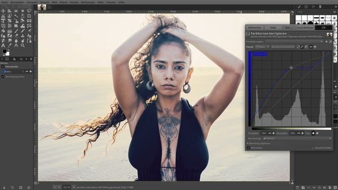The height and width of the screenshot is (190, 338).
Task: Open the Bearbeiten menu
Action: pos(17,2)
